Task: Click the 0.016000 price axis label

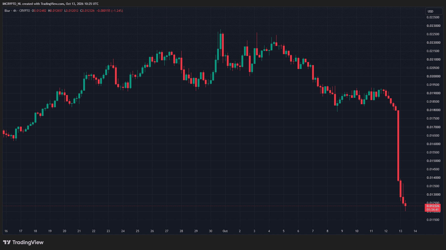Action: pos(433,144)
